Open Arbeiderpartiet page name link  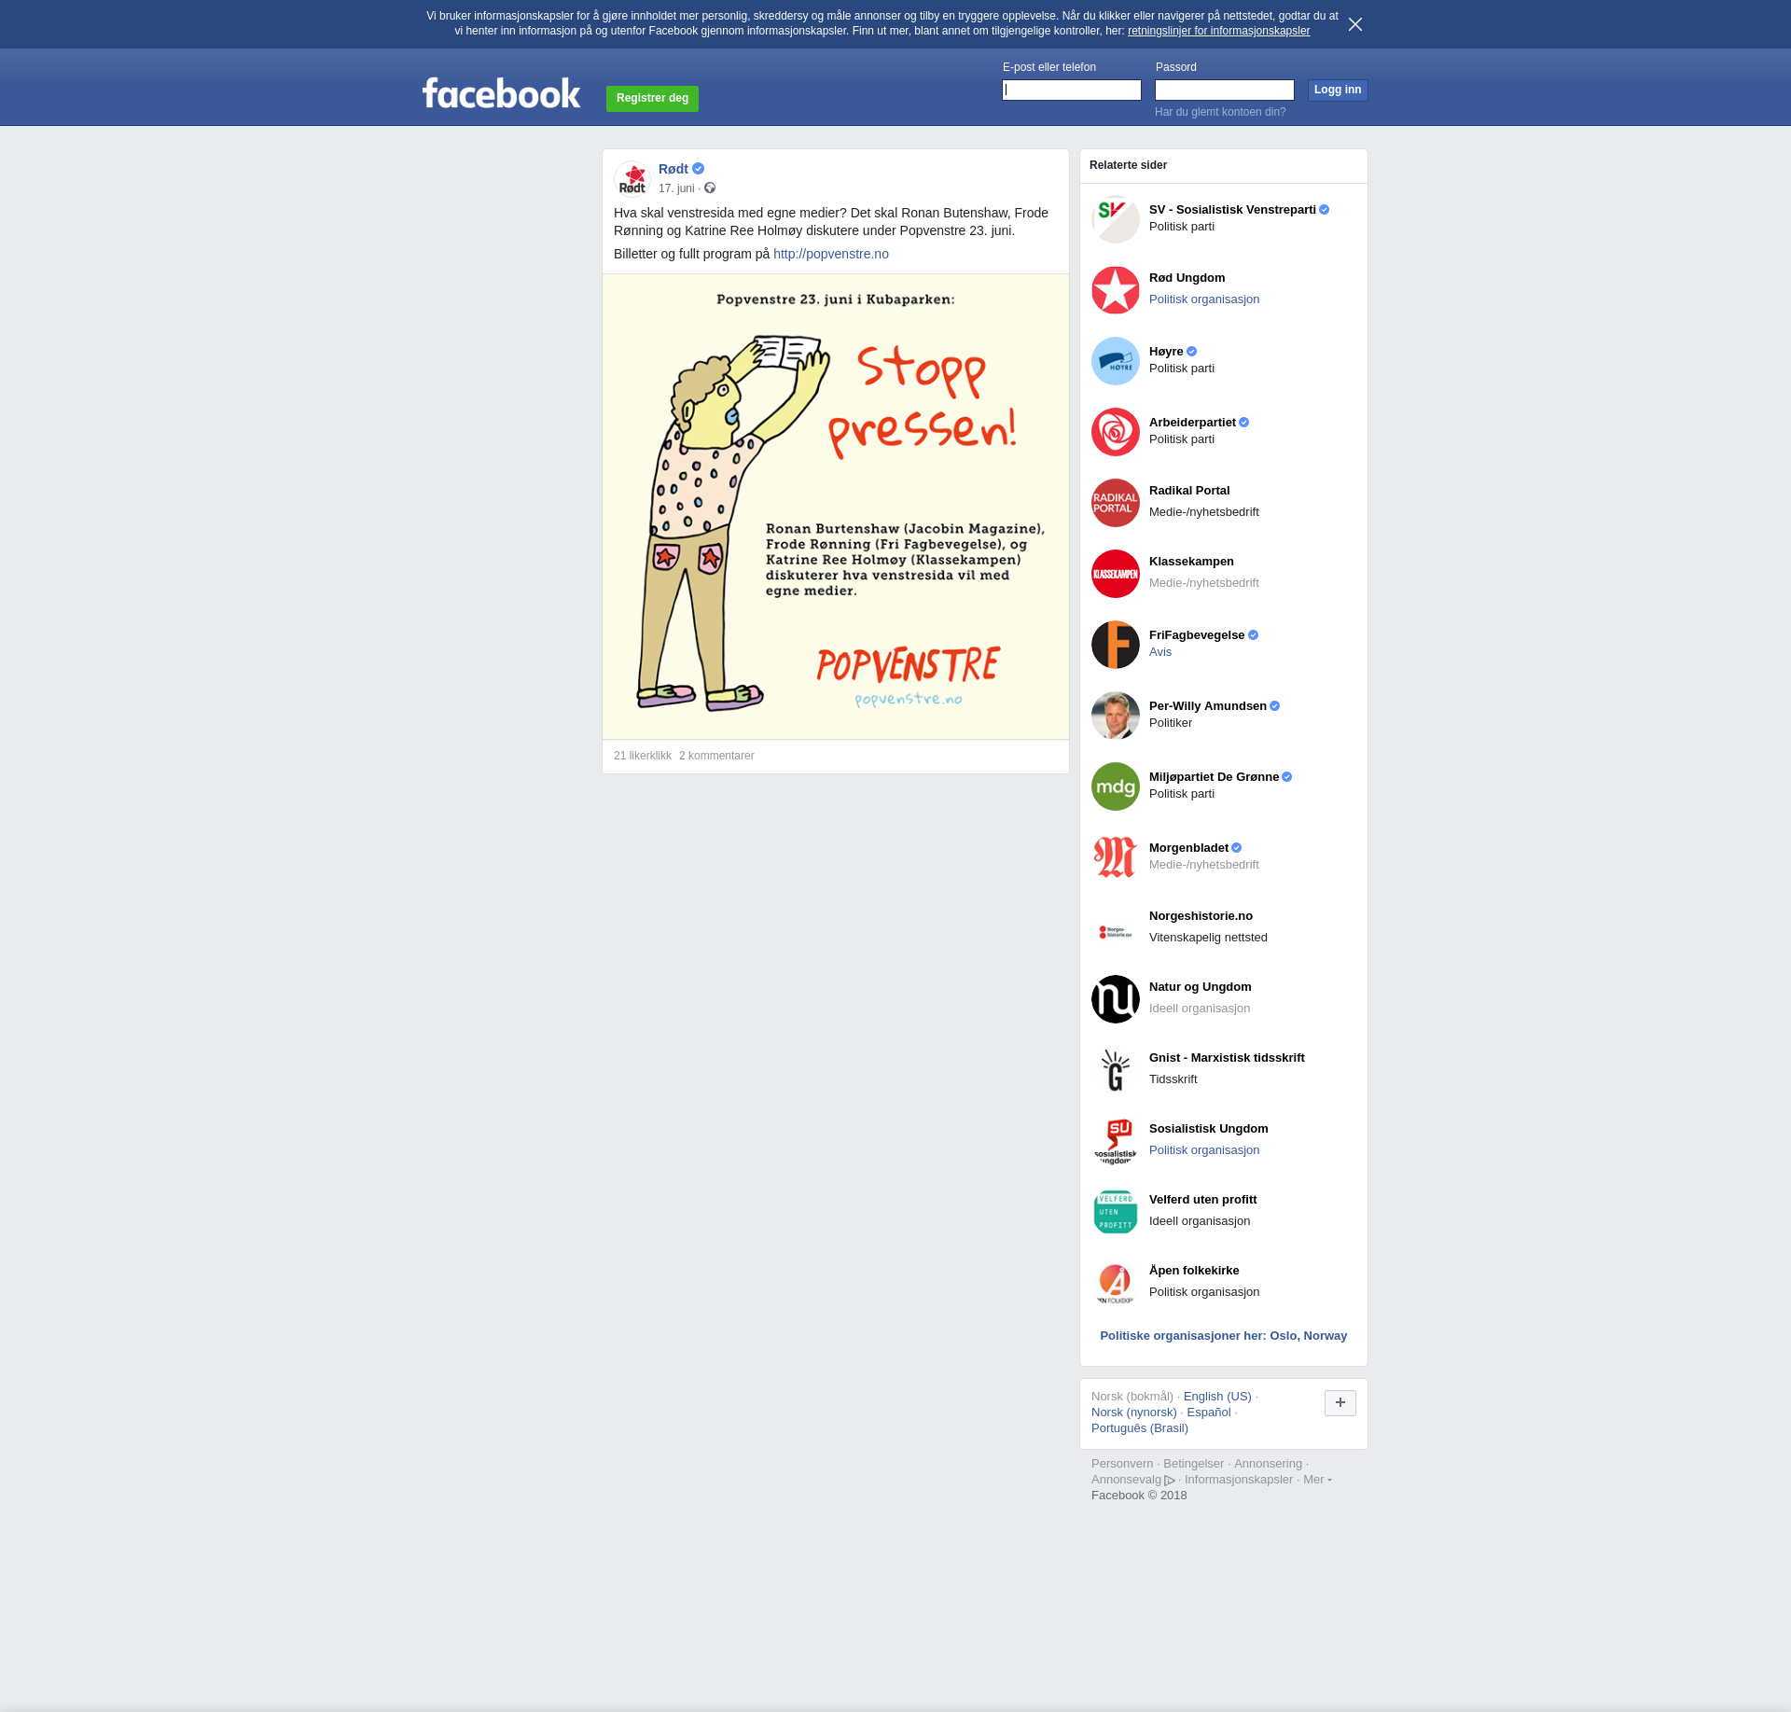(1192, 423)
